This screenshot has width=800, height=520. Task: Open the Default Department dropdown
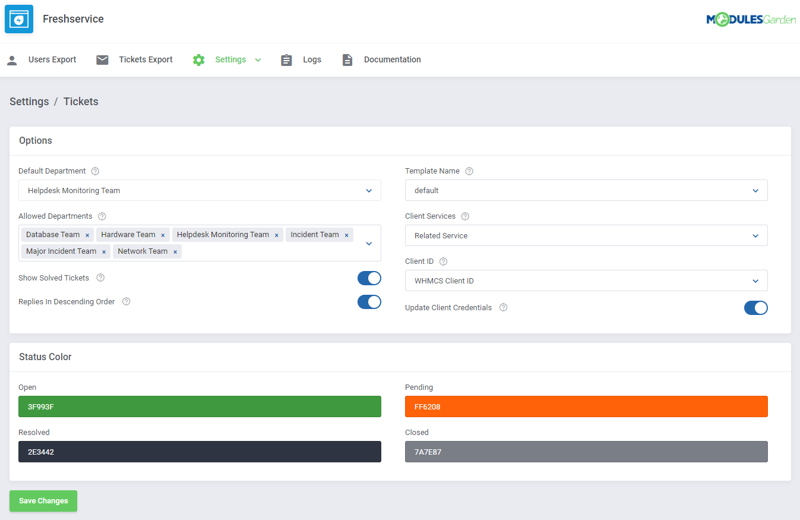pyautogui.click(x=200, y=191)
